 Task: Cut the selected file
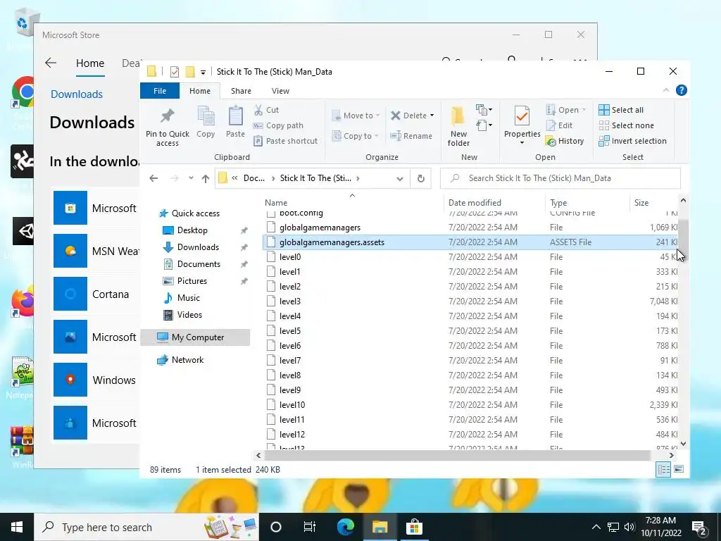pos(266,110)
